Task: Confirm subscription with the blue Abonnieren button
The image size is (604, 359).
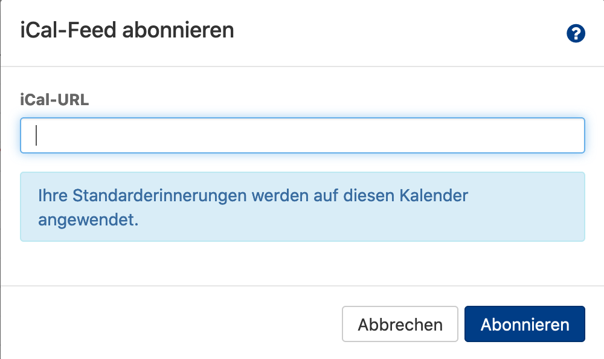Action: 524,325
